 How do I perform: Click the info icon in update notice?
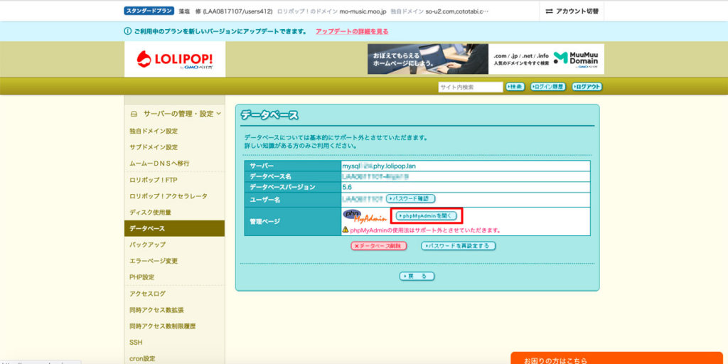(127, 31)
